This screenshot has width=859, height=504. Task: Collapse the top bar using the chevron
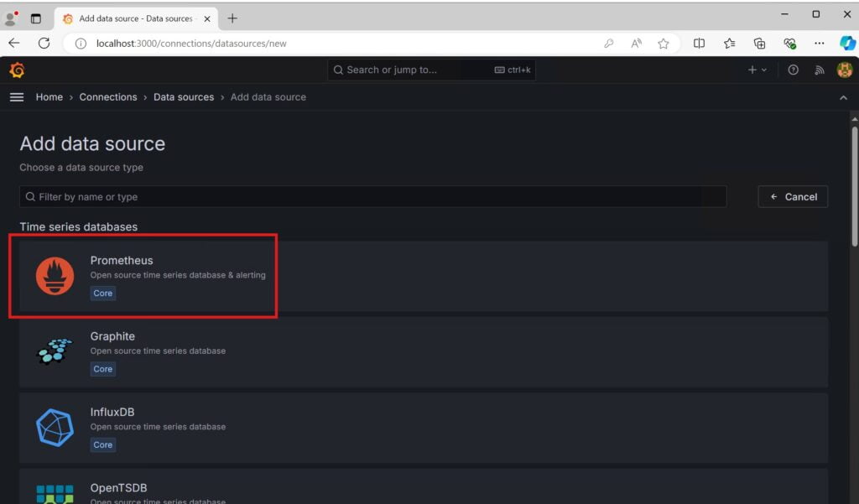point(843,98)
